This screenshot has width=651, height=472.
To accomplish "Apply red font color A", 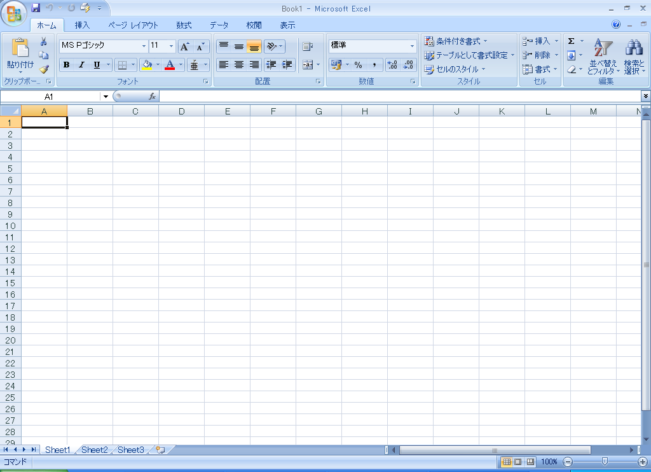I will pyautogui.click(x=170, y=65).
